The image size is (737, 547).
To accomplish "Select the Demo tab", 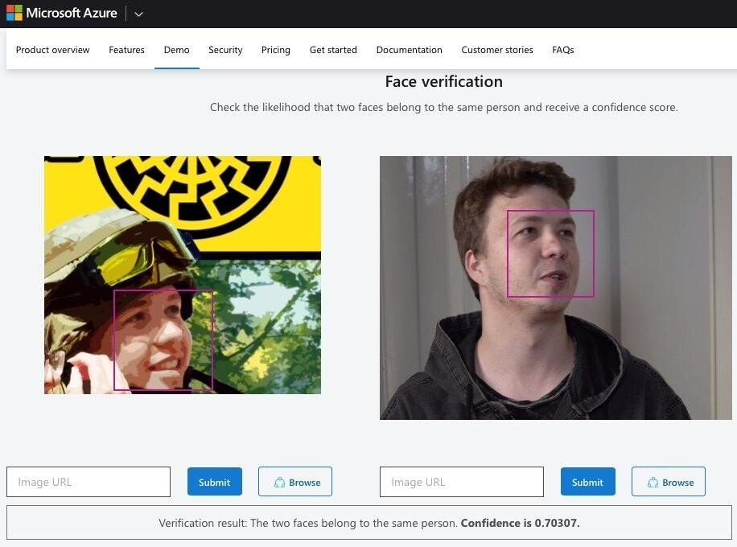I will pyautogui.click(x=177, y=50).
